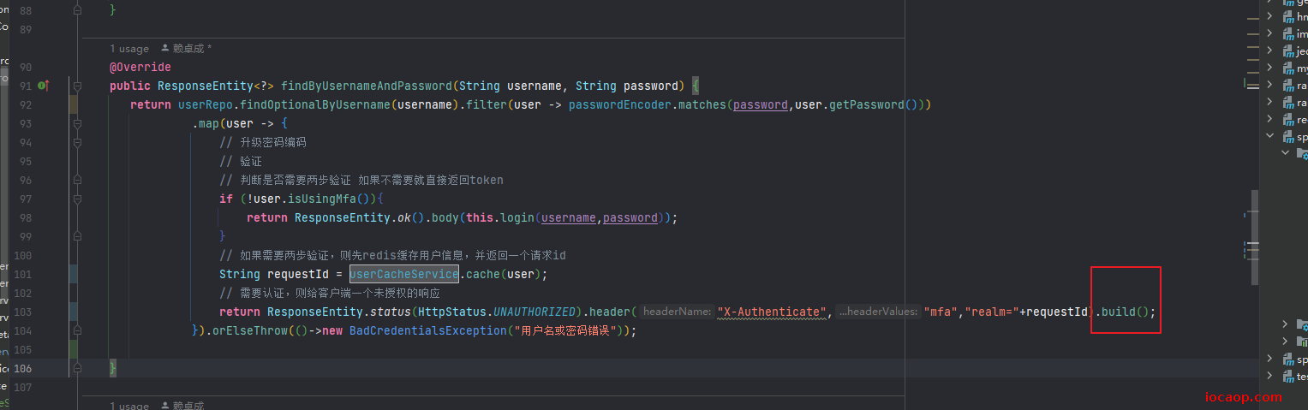Screen dimensions: 1308x410
Task: Expand the 're' module in Maven tree
Action: [x=1270, y=119]
